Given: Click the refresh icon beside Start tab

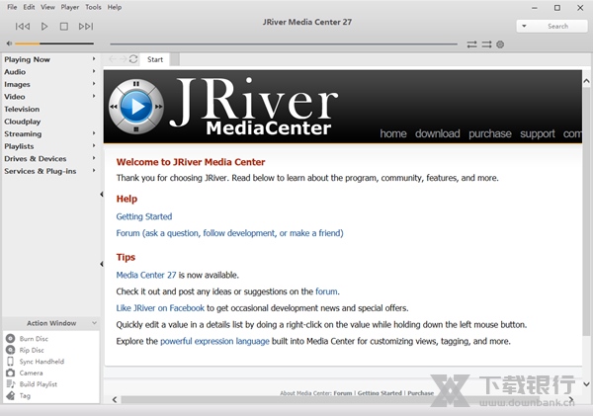Looking at the screenshot, I should (x=133, y=59).
